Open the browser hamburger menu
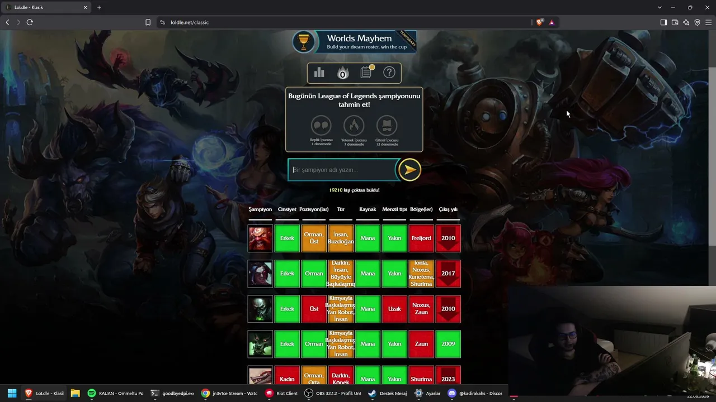 708,22
